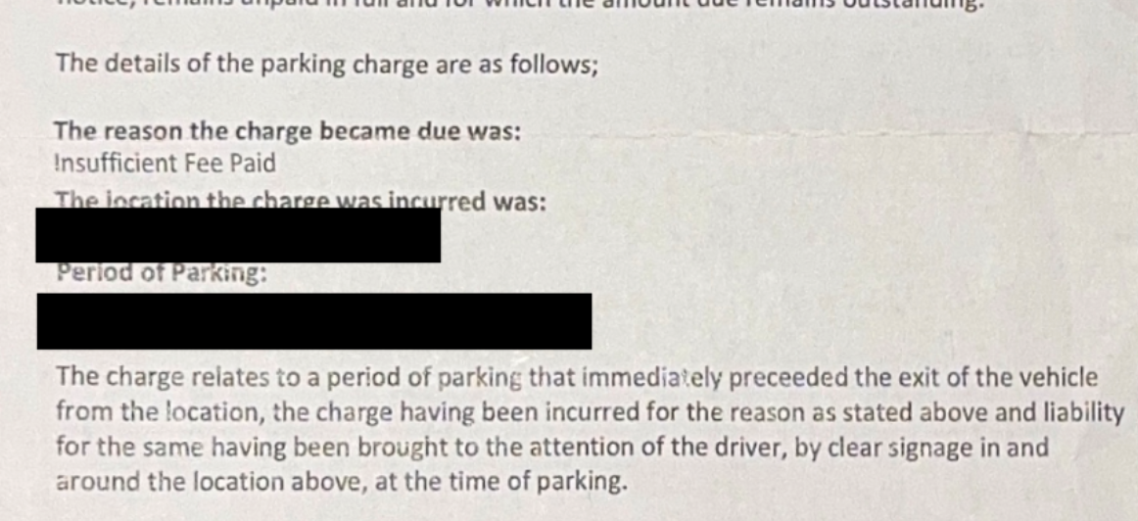This screenshot has height=521, width=1138.
Task: Click the black redaction box under Period of Parking
Action: pyautogui.click(x=314, y=321)
